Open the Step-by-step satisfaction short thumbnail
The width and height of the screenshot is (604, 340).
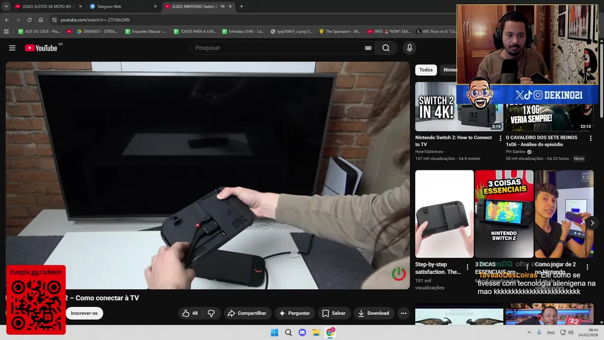445,214
